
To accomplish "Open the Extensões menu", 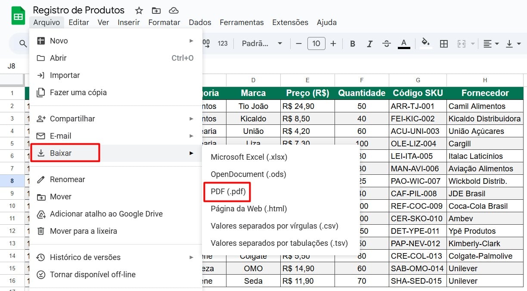I will [290, 22].
